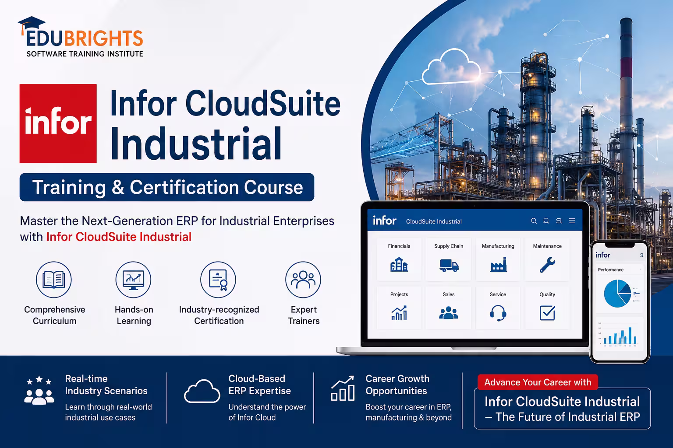
Task: Open the Maintenance wrench icon
Action: pyautogui.click(x=547, y=265)
